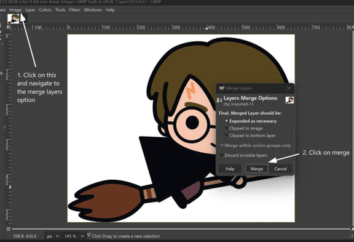354x242 pixels.
Task: Toggle Merge within active groups only
Action: click(x=256, y=145)
